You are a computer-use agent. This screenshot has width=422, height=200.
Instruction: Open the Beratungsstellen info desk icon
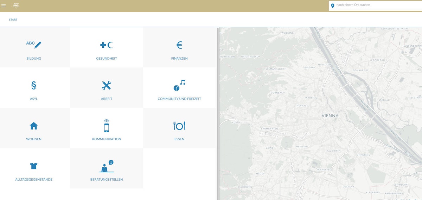(107, 166)
